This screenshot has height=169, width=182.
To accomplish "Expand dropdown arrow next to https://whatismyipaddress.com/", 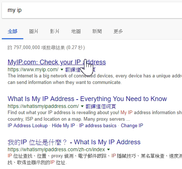I will tap(82, 106).
